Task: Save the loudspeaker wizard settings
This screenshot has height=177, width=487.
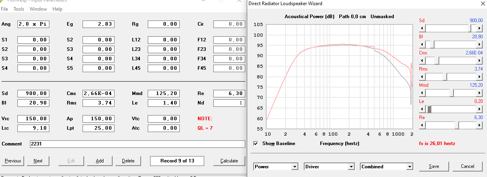Action: point(434,166)
